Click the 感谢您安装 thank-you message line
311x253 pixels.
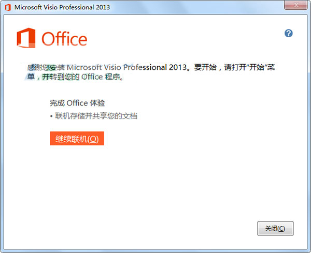coord(151,67)
